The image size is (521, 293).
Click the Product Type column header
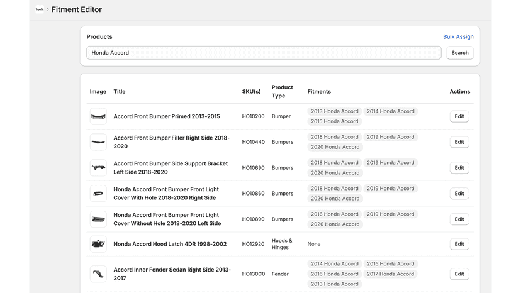tap(282, 92)
